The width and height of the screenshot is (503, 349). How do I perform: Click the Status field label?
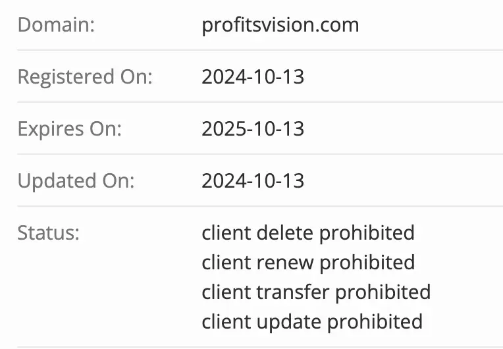tap(48, 233)
